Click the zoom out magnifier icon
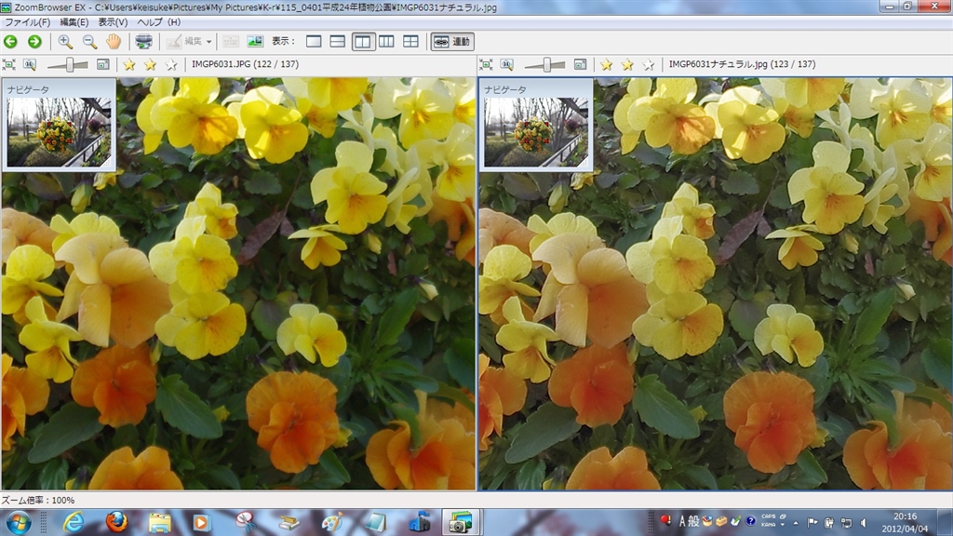This screenshot has height=536, width=953. click(89, 41)
